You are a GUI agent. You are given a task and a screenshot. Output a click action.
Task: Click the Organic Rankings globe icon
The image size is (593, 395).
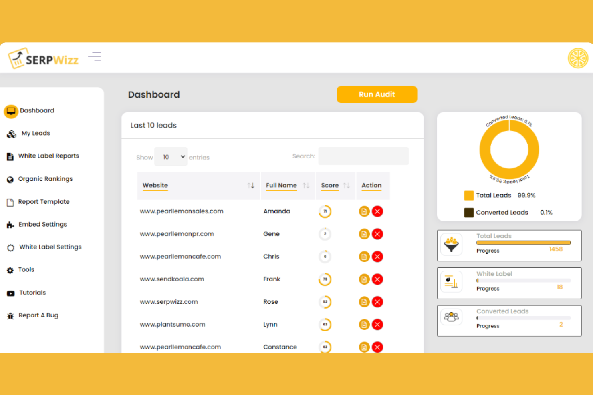[x=10, y=180]
